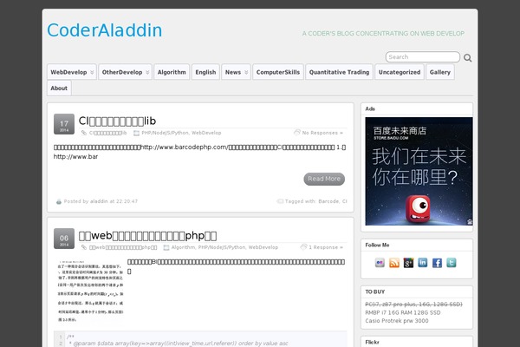
Task: Open the Facebook icon
Action: [437, 263]
